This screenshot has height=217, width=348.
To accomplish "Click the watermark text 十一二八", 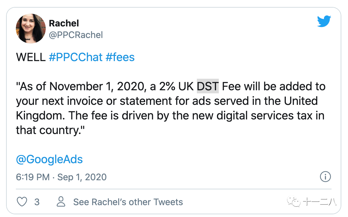I will 320,202.
